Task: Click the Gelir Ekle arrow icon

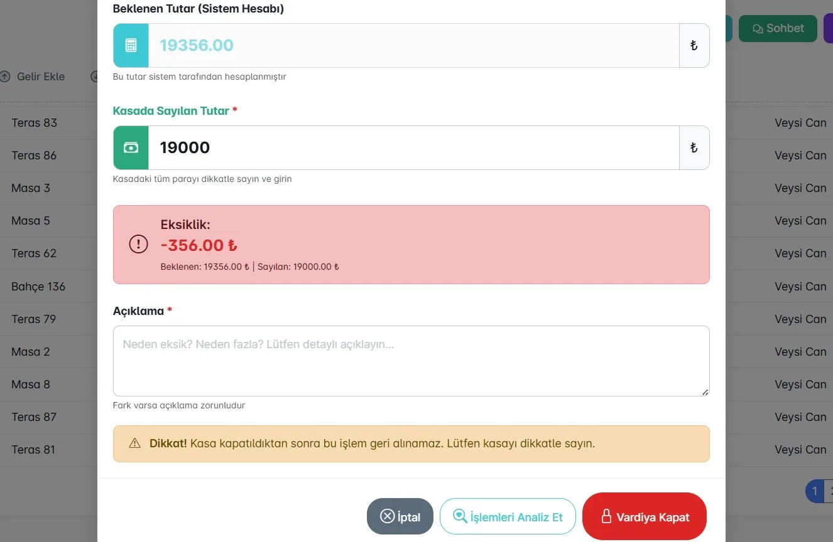Action: pos(5,77)
